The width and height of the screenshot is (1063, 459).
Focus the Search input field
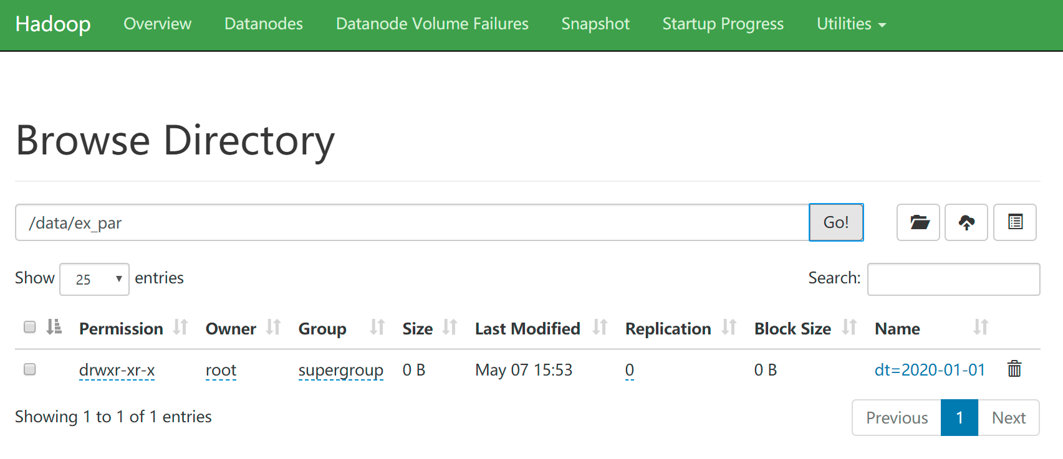coord(953,279)
